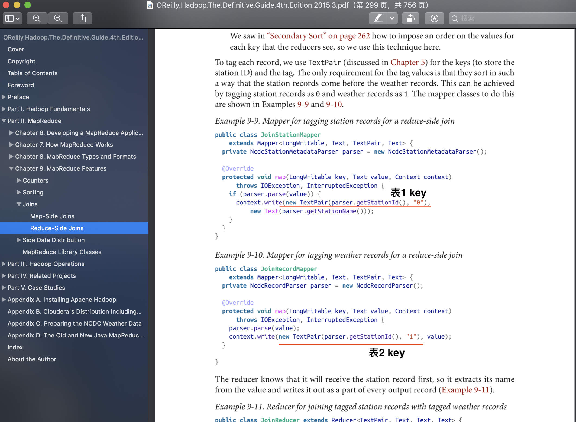This screenshot has height=422, width=576.
Task: Collapse the Joins section triangle
Action: tap(19, 204)
